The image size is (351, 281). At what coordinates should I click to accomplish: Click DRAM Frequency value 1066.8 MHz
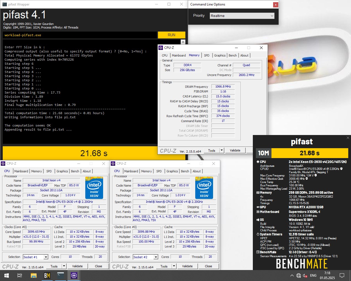tap(223, 86)
